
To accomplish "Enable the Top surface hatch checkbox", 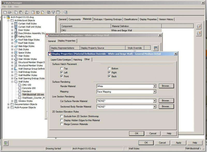I will tap(62, 69).
